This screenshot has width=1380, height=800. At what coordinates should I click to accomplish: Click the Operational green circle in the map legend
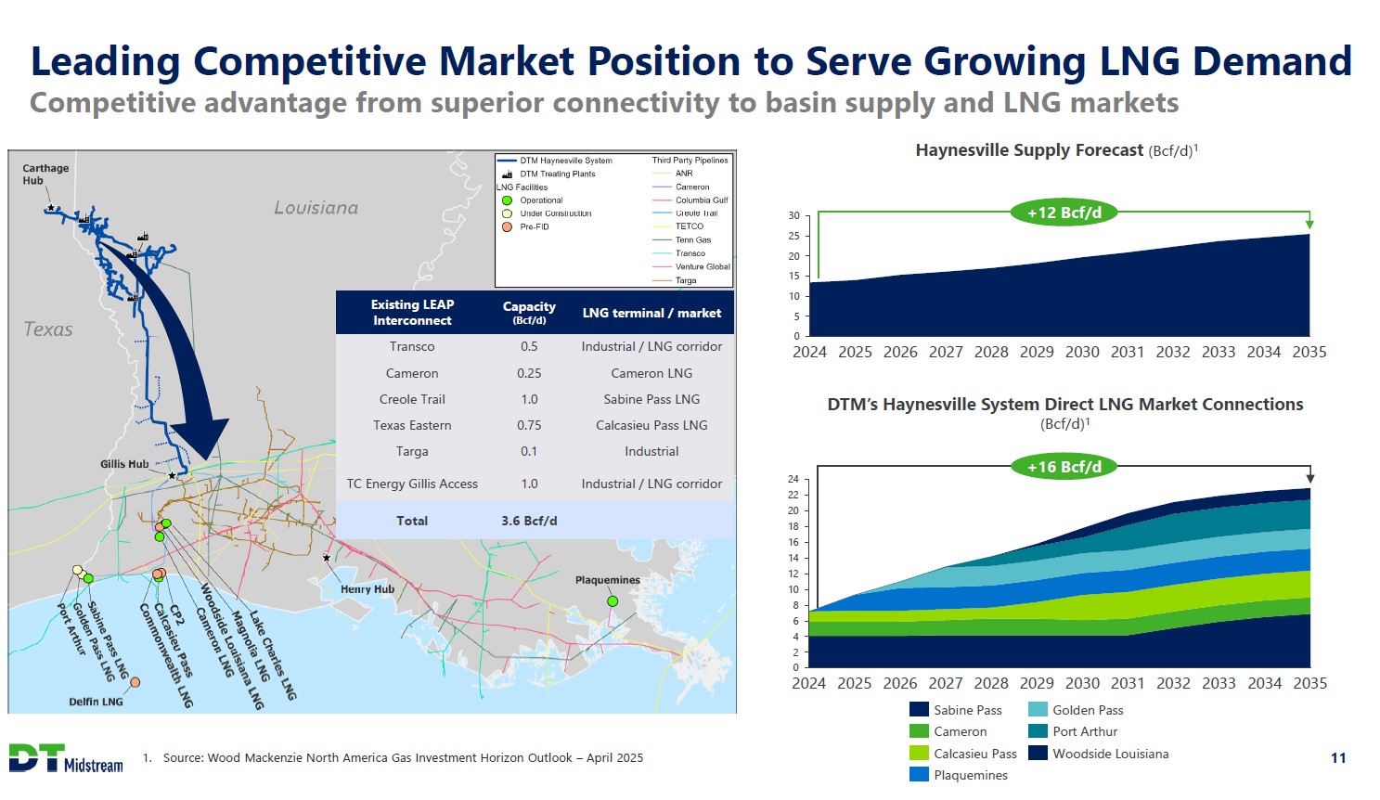click(507, 200)
